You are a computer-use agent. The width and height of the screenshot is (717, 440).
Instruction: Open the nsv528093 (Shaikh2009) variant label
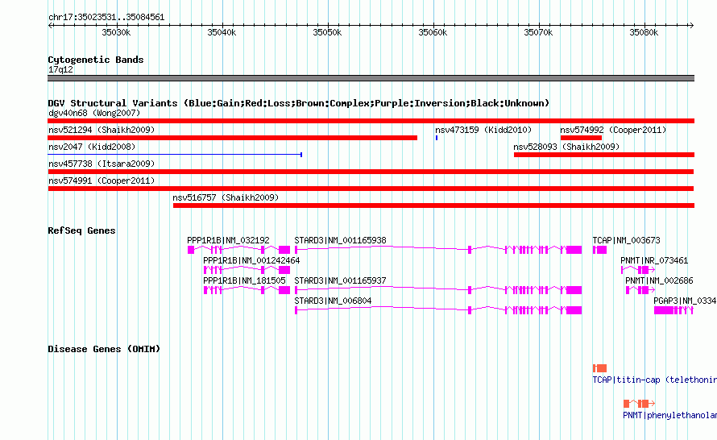pos(566,147)
